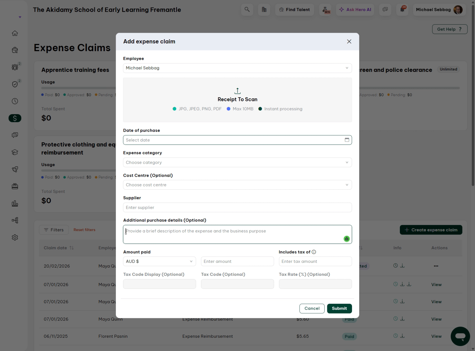Open the AUD $ currency selector

pos(159,261)
